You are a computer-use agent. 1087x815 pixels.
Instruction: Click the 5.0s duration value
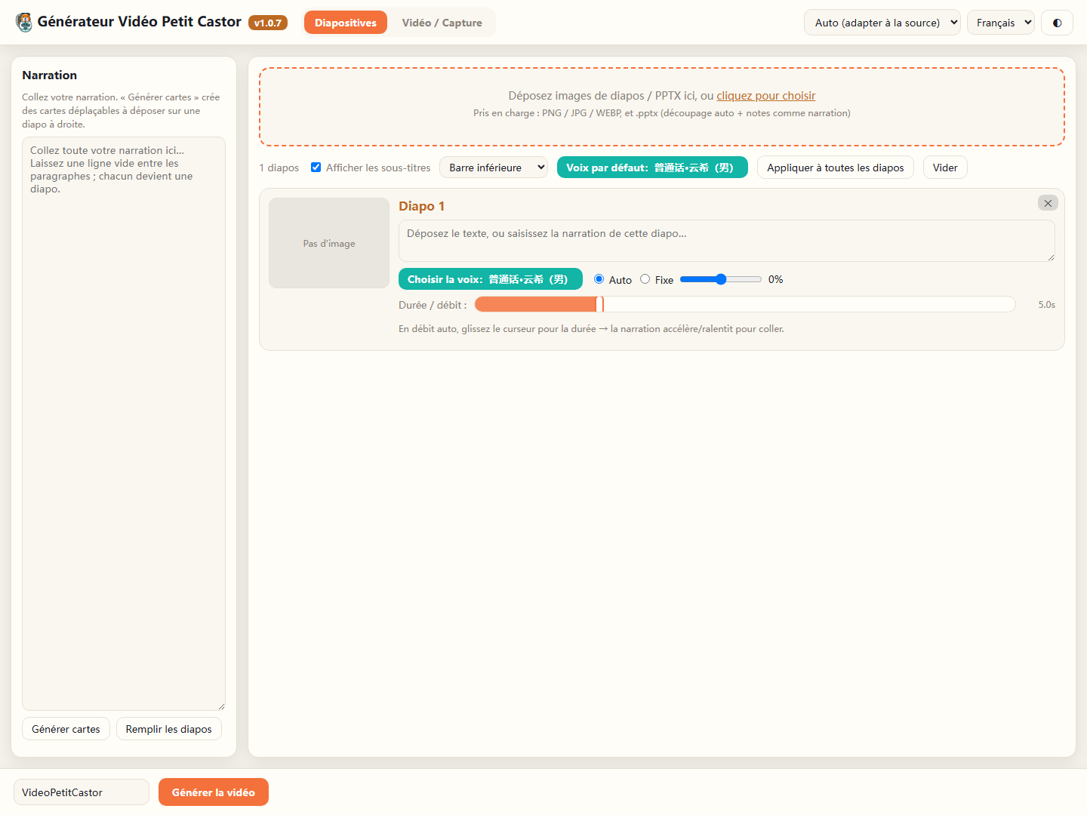pyautogui.click(x=1047, y=305)
